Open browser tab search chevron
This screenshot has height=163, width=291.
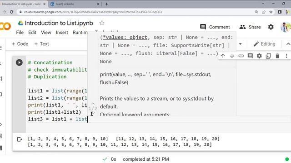point(263,3)
